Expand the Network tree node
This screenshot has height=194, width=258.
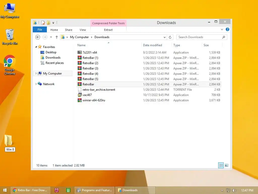(x=36, y=84)
